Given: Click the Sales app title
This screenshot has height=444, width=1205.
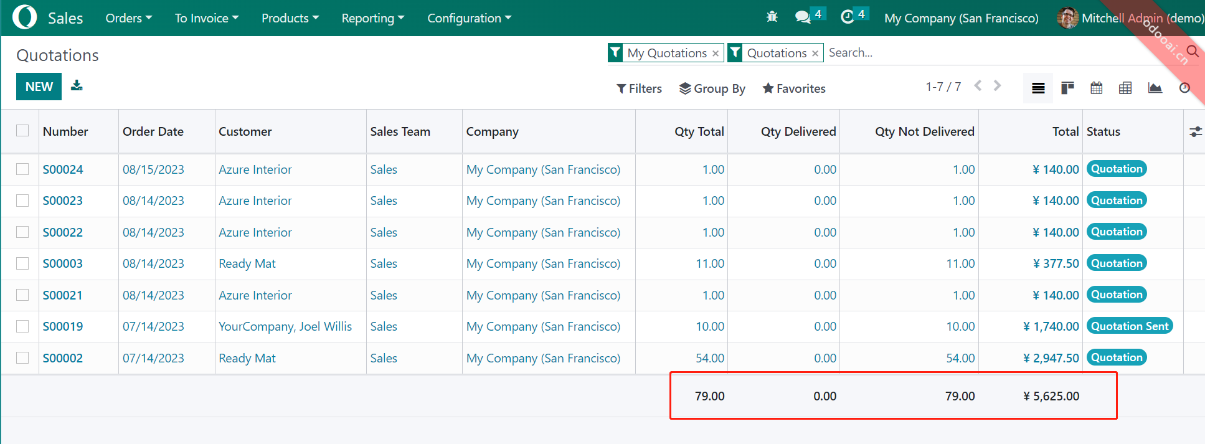Looking at the screenshot, I should 65,18.
